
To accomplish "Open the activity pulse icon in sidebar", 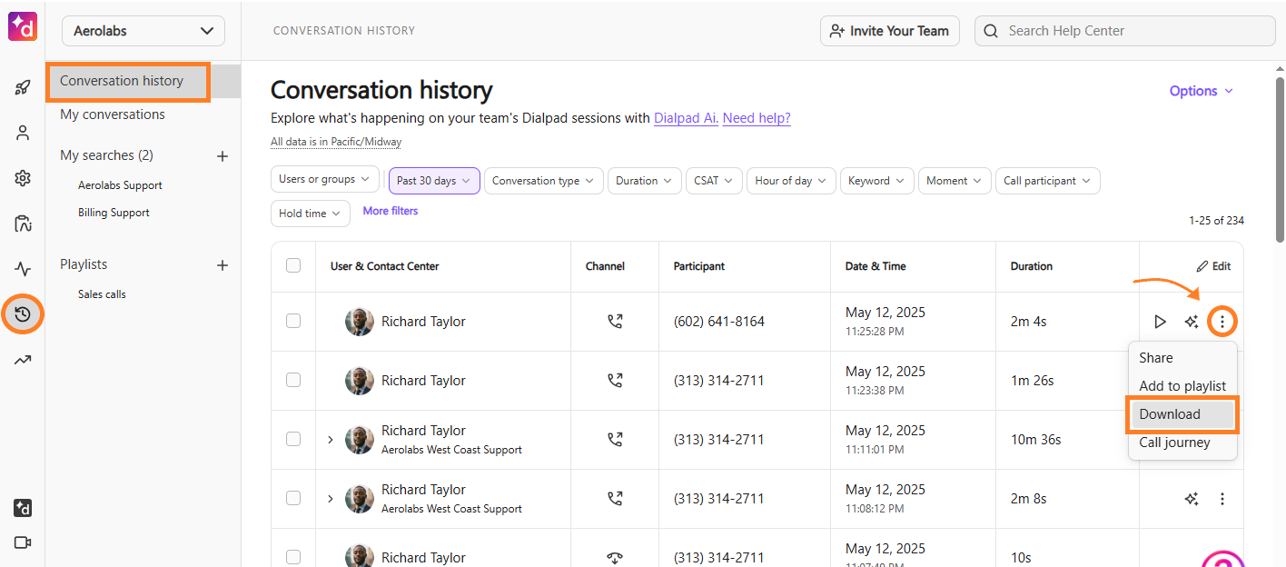I will [23, 269].
